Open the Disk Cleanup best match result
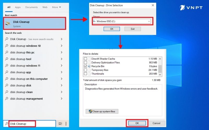Image resolution: width=209 pixels, height=130 pixels. (x=35, y=24)
